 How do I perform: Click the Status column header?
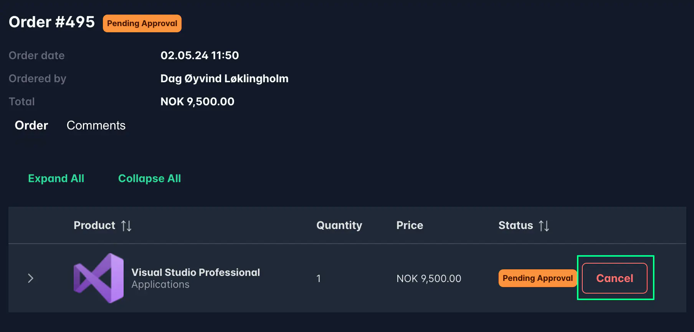pos(516,225)
